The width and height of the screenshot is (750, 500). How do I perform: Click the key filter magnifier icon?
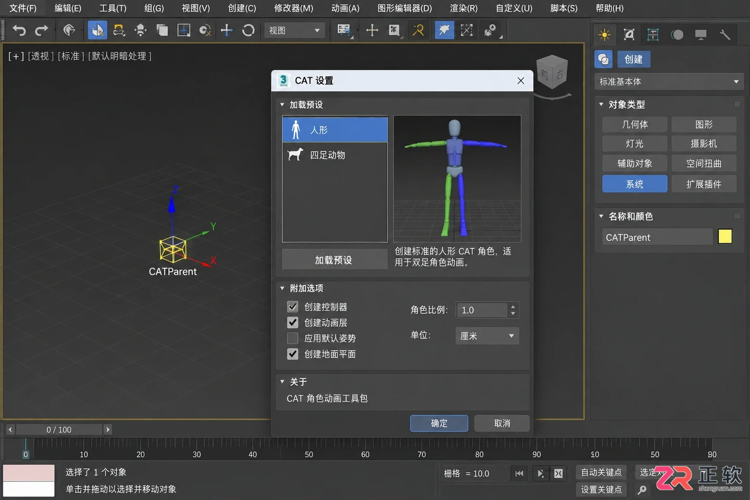tap(642, 490)
